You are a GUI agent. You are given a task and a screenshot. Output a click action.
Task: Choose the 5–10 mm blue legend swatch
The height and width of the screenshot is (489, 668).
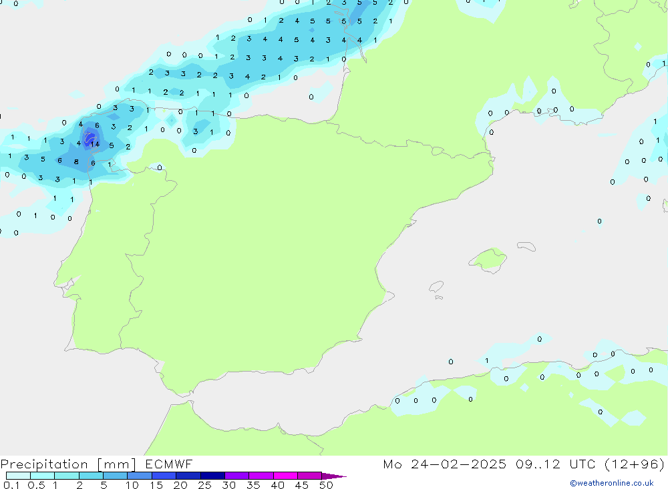pos(116,476)
